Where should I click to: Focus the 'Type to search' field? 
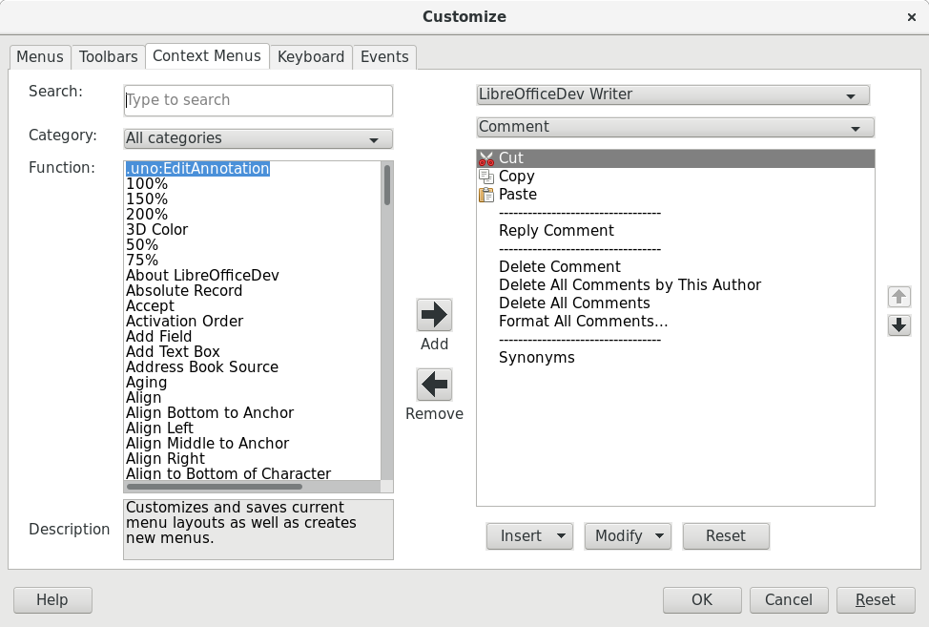click(258, 100)
